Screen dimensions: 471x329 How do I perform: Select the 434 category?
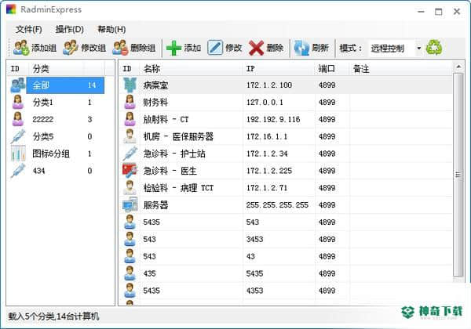click(x=38, y=171)
